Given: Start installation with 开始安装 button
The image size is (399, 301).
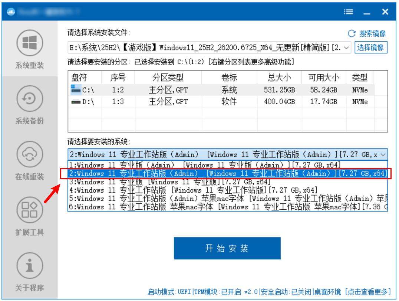Looking at the screenshot, I should (227, 248).
